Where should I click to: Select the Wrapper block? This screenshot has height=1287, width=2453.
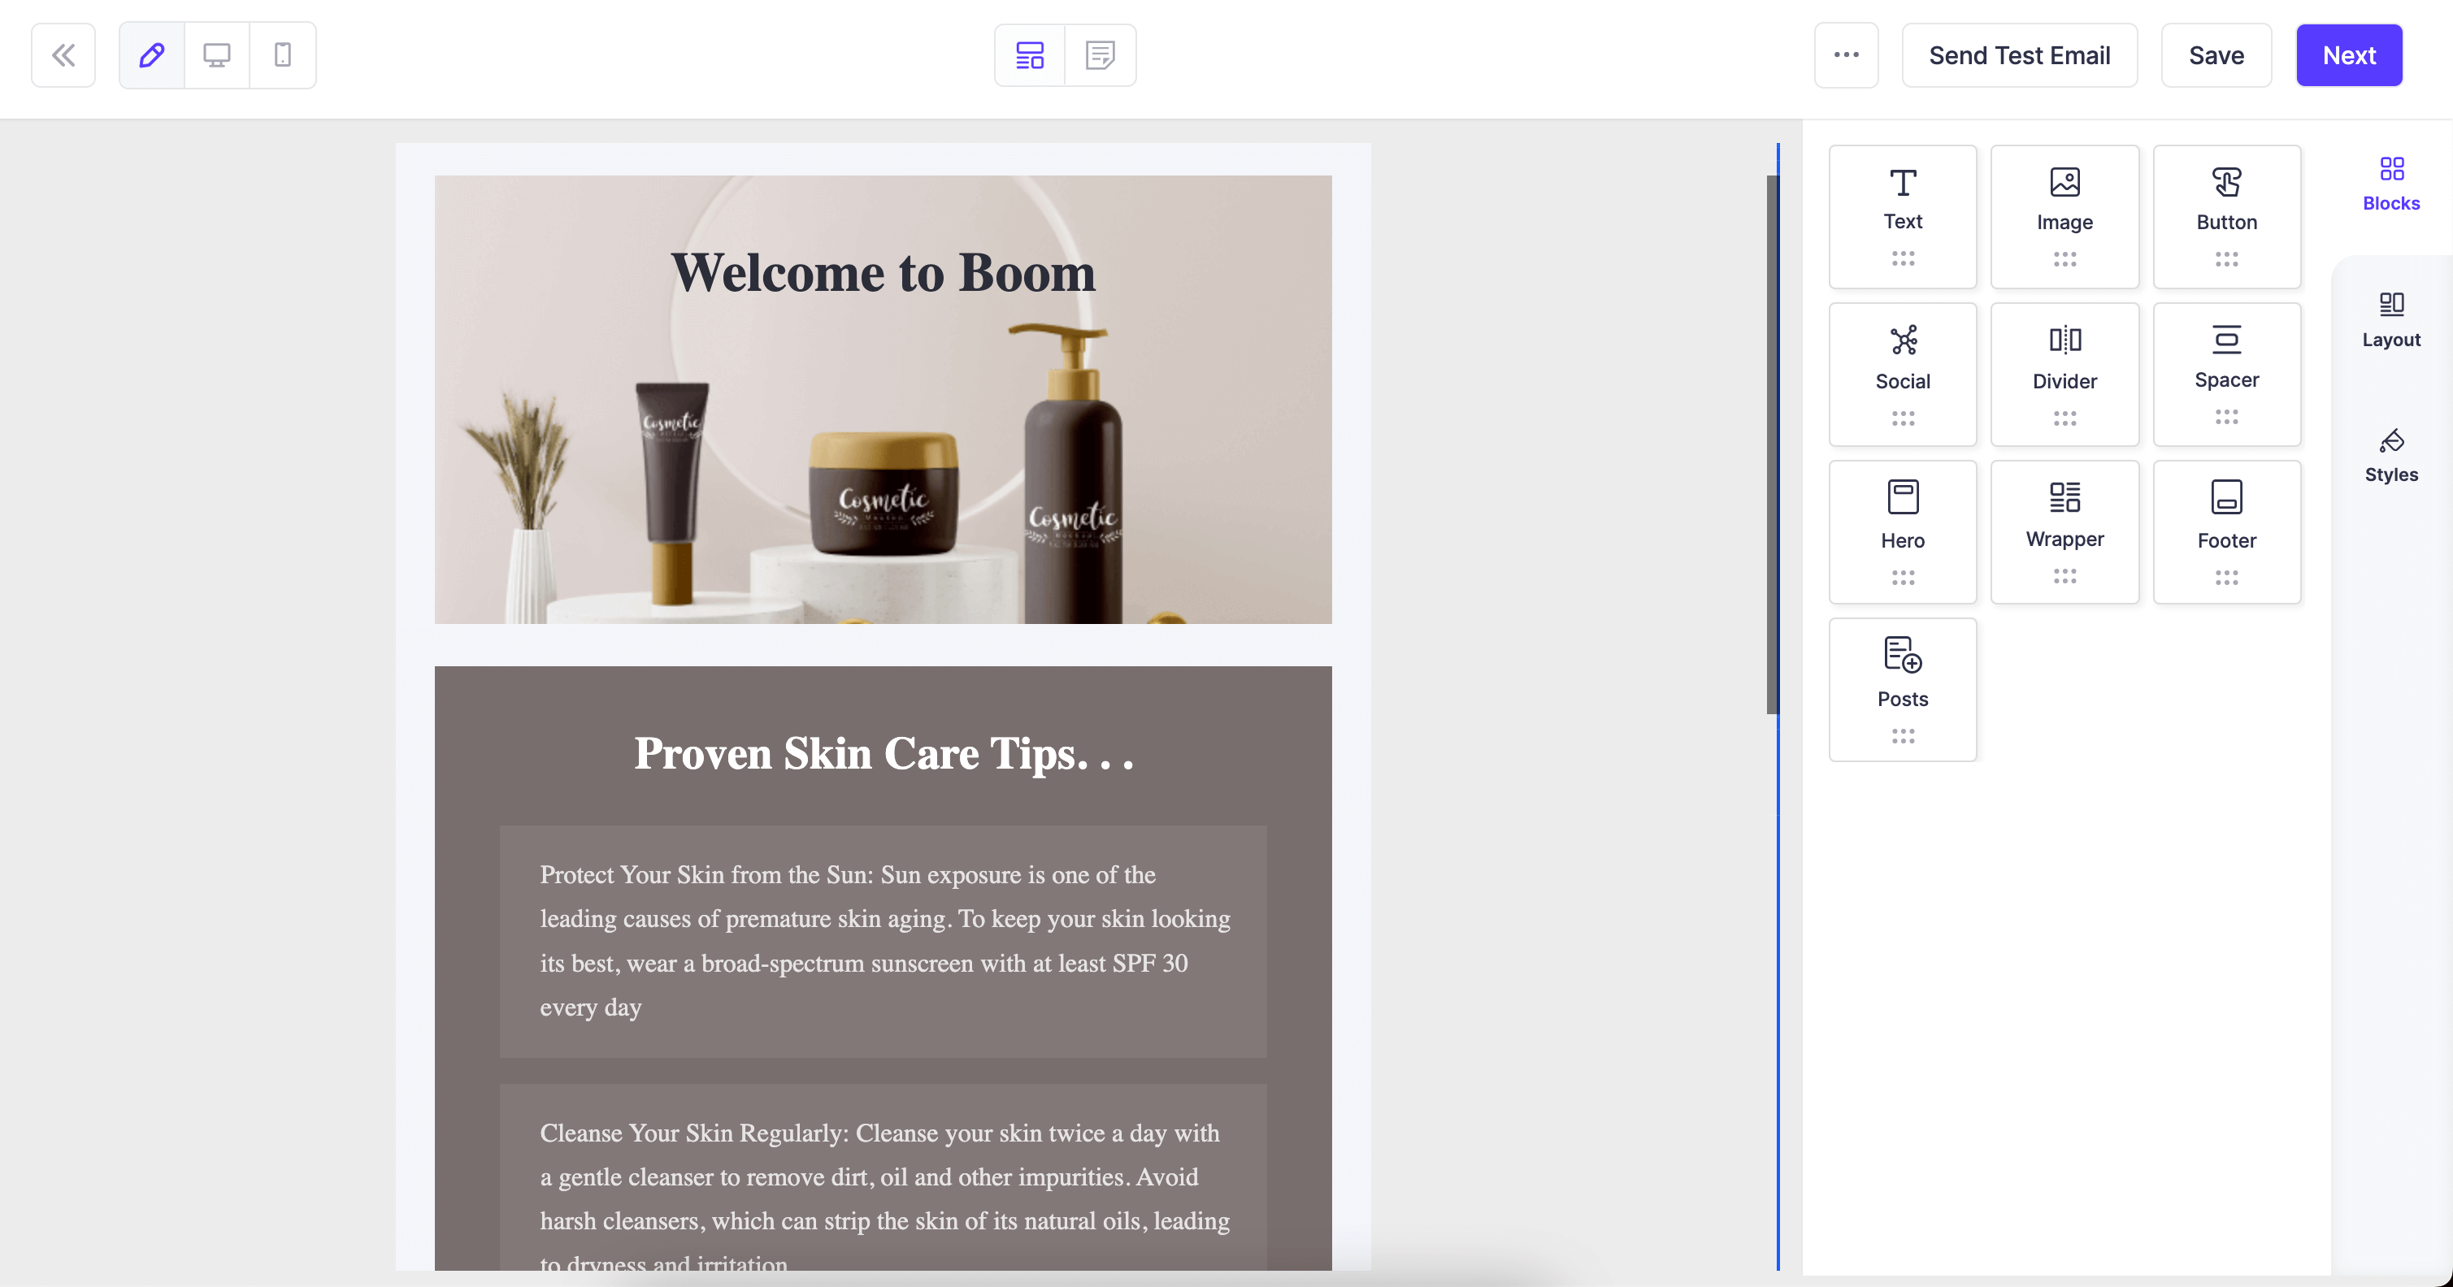pos(2064,532)
